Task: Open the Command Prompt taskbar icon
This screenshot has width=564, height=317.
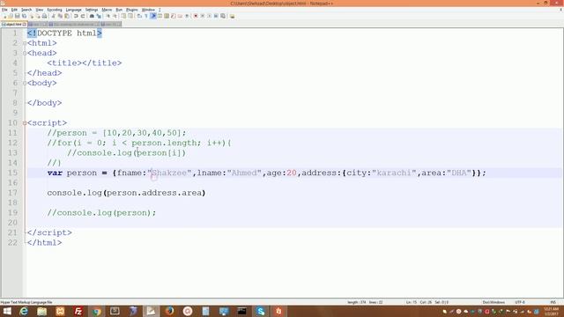Action: [x=242, y=311]
